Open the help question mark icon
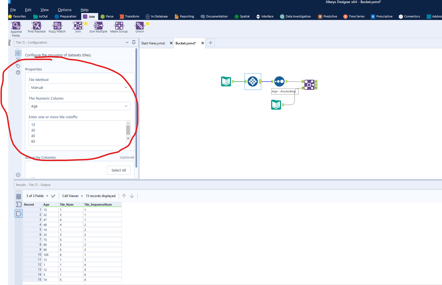 coord(18,72)
